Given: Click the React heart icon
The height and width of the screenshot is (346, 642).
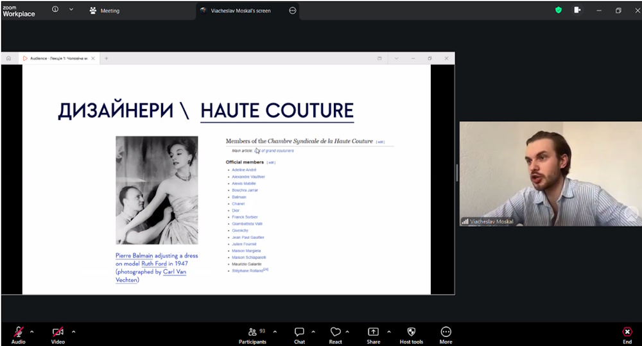Looking at the screenshot, I should point(335,333).
